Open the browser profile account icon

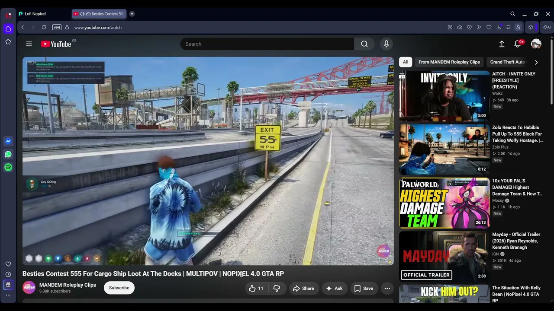tap(518, 27)
